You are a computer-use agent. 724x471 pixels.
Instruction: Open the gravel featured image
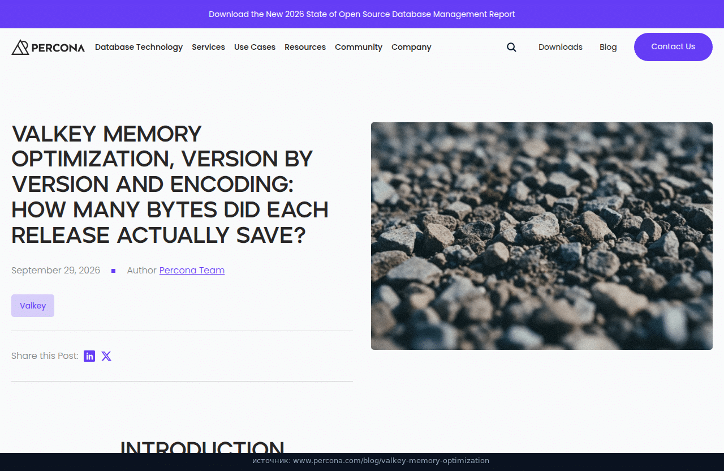[542, 236]
